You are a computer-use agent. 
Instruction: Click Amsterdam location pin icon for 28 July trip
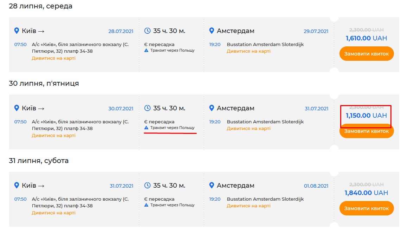coord(211,31)
